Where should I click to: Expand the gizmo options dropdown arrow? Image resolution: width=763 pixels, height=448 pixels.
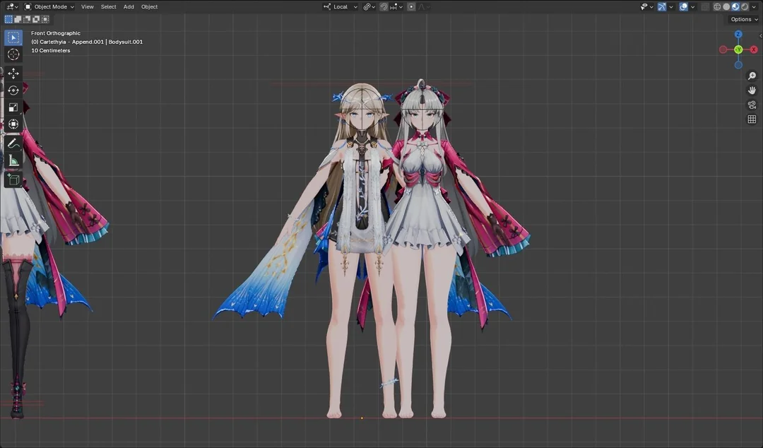pos(671,7)
